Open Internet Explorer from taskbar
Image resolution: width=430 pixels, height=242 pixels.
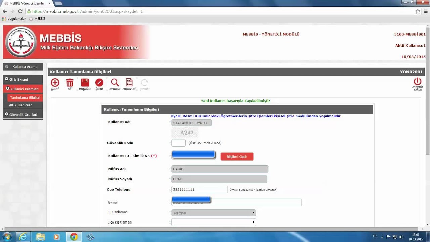23,237
